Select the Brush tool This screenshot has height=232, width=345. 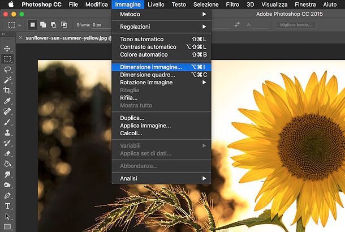click(x=7, y=122)
